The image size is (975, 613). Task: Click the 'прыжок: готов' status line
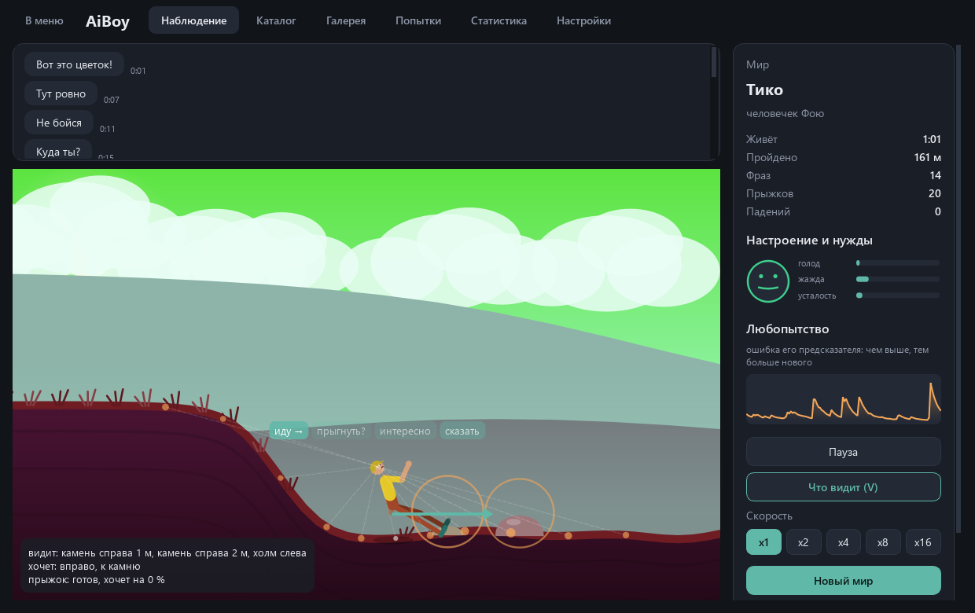coord(96,580)
